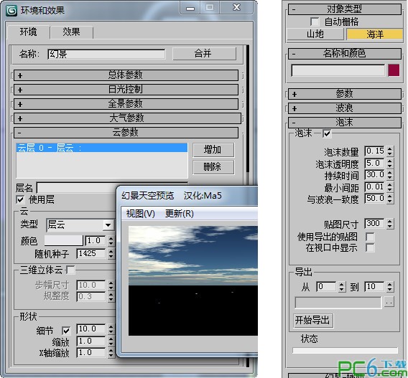408x378 pixels.
Task: Switch to the 环境 tab
Action: (x=29, y=32)
